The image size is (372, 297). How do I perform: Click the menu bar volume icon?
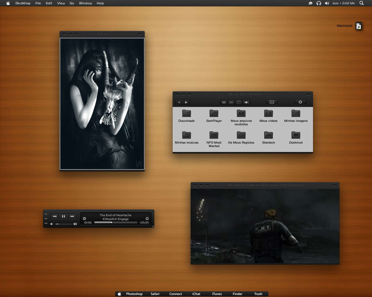click(327, 3)
